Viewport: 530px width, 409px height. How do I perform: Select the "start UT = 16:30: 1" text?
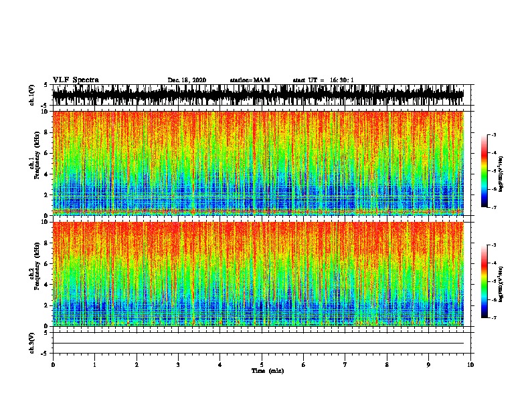tap(323, 80)
